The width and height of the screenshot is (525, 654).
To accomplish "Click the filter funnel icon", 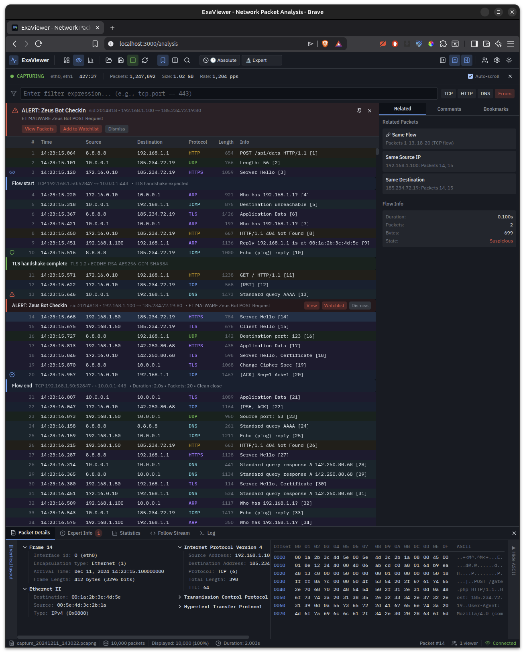I will click(x=14, y=94).
